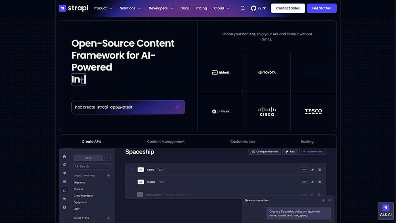The image size is (396, 223).
Task: Open the search magnifier icon
Action: pos(243,8)
